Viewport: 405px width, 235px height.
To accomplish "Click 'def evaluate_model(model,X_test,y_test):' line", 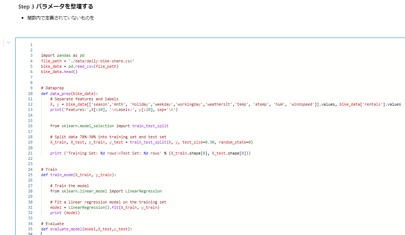I will click(86, 229).
